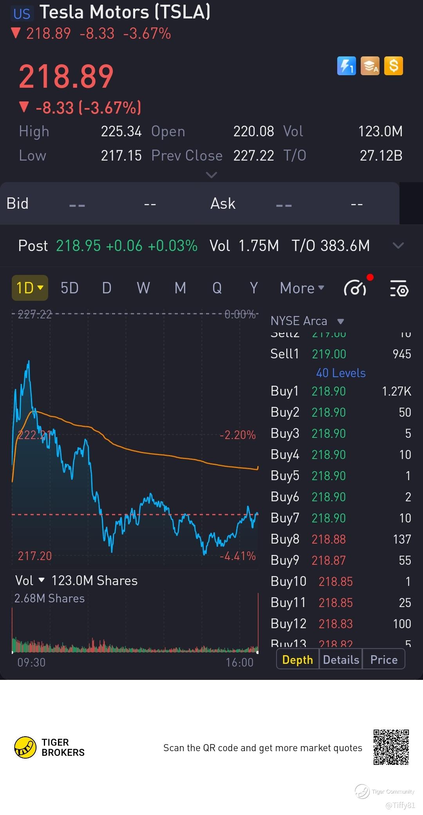
Task: Switch to the Y yearly chart tab
Action: point(254,288)
